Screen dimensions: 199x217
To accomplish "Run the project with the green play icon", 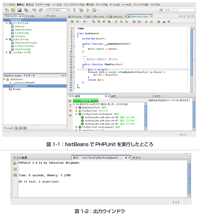I will [x=88, y=10].
